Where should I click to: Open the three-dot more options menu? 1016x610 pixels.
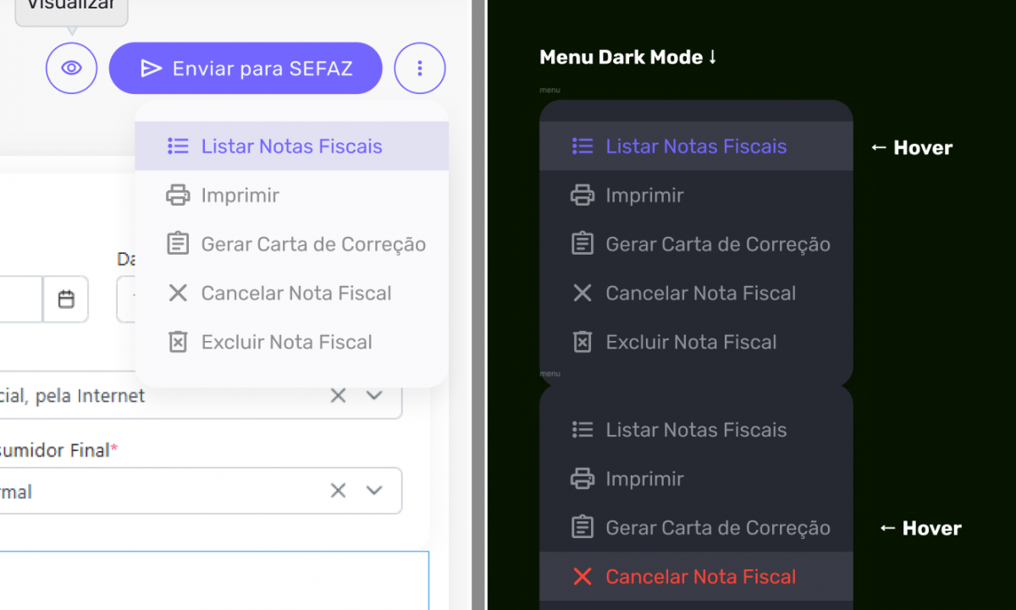tap(420, 68)
